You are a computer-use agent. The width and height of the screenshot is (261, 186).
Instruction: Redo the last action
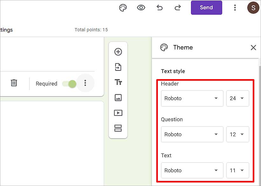tap(178, 8)
